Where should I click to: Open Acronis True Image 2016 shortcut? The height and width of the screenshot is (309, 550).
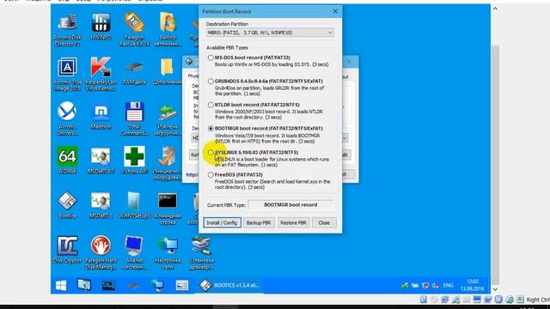67,75
